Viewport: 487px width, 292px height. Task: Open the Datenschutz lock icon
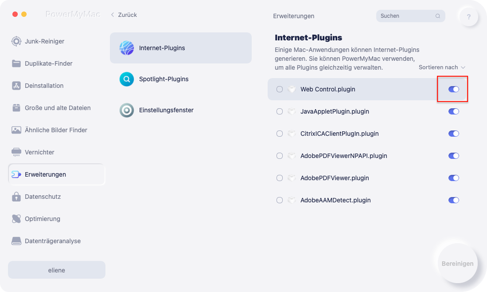(16, 197)
